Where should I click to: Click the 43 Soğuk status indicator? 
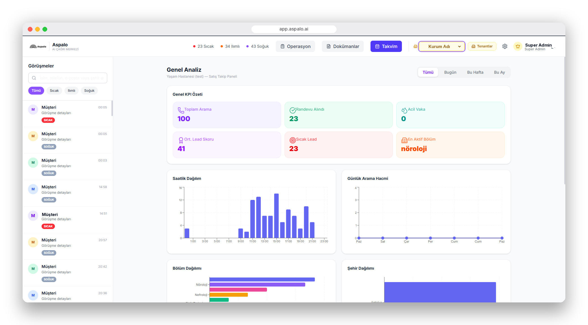pos(257,46)
